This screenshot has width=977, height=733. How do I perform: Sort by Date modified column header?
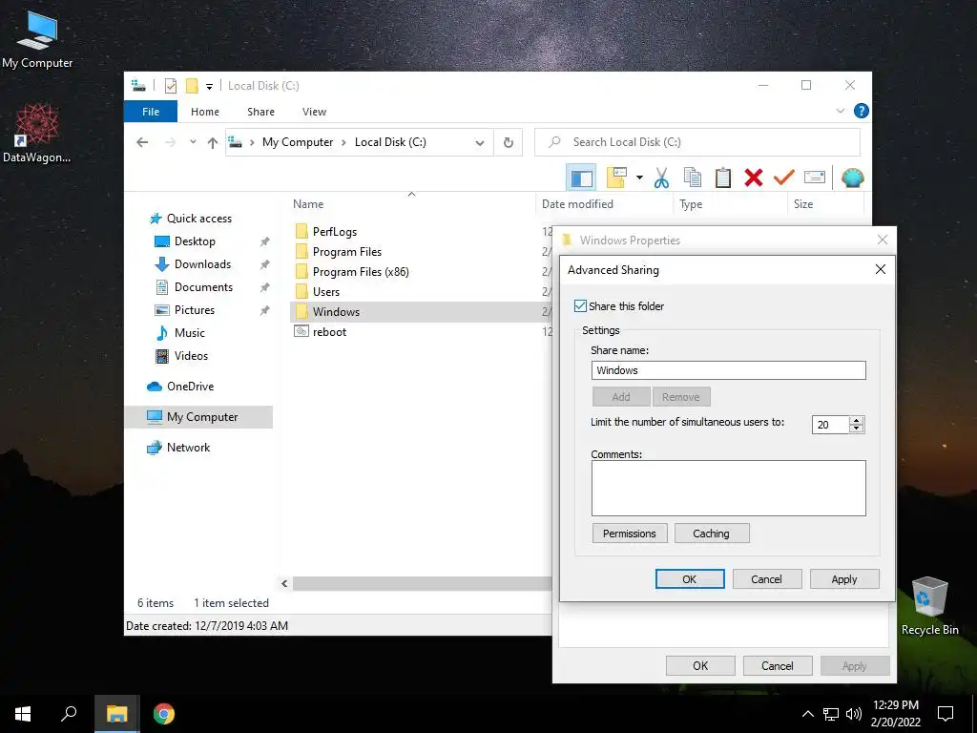[577, 204]
